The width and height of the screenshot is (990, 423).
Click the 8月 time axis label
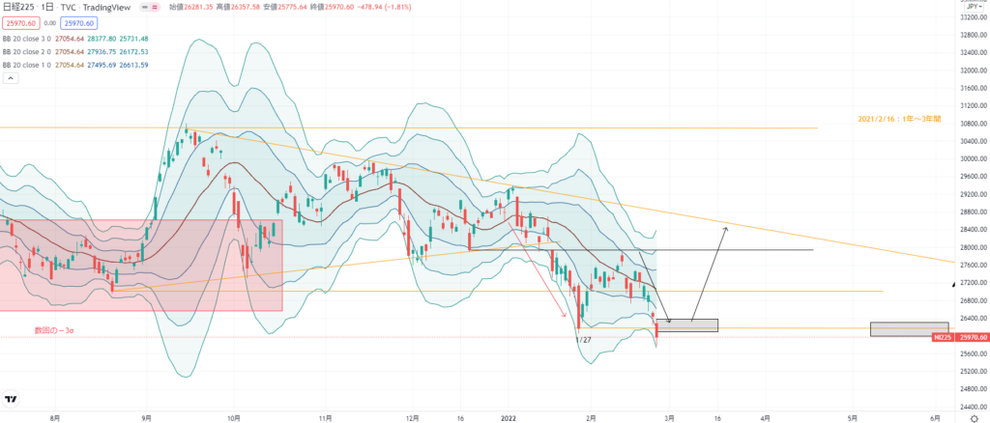pyautogui.click(x=55, y=418)
